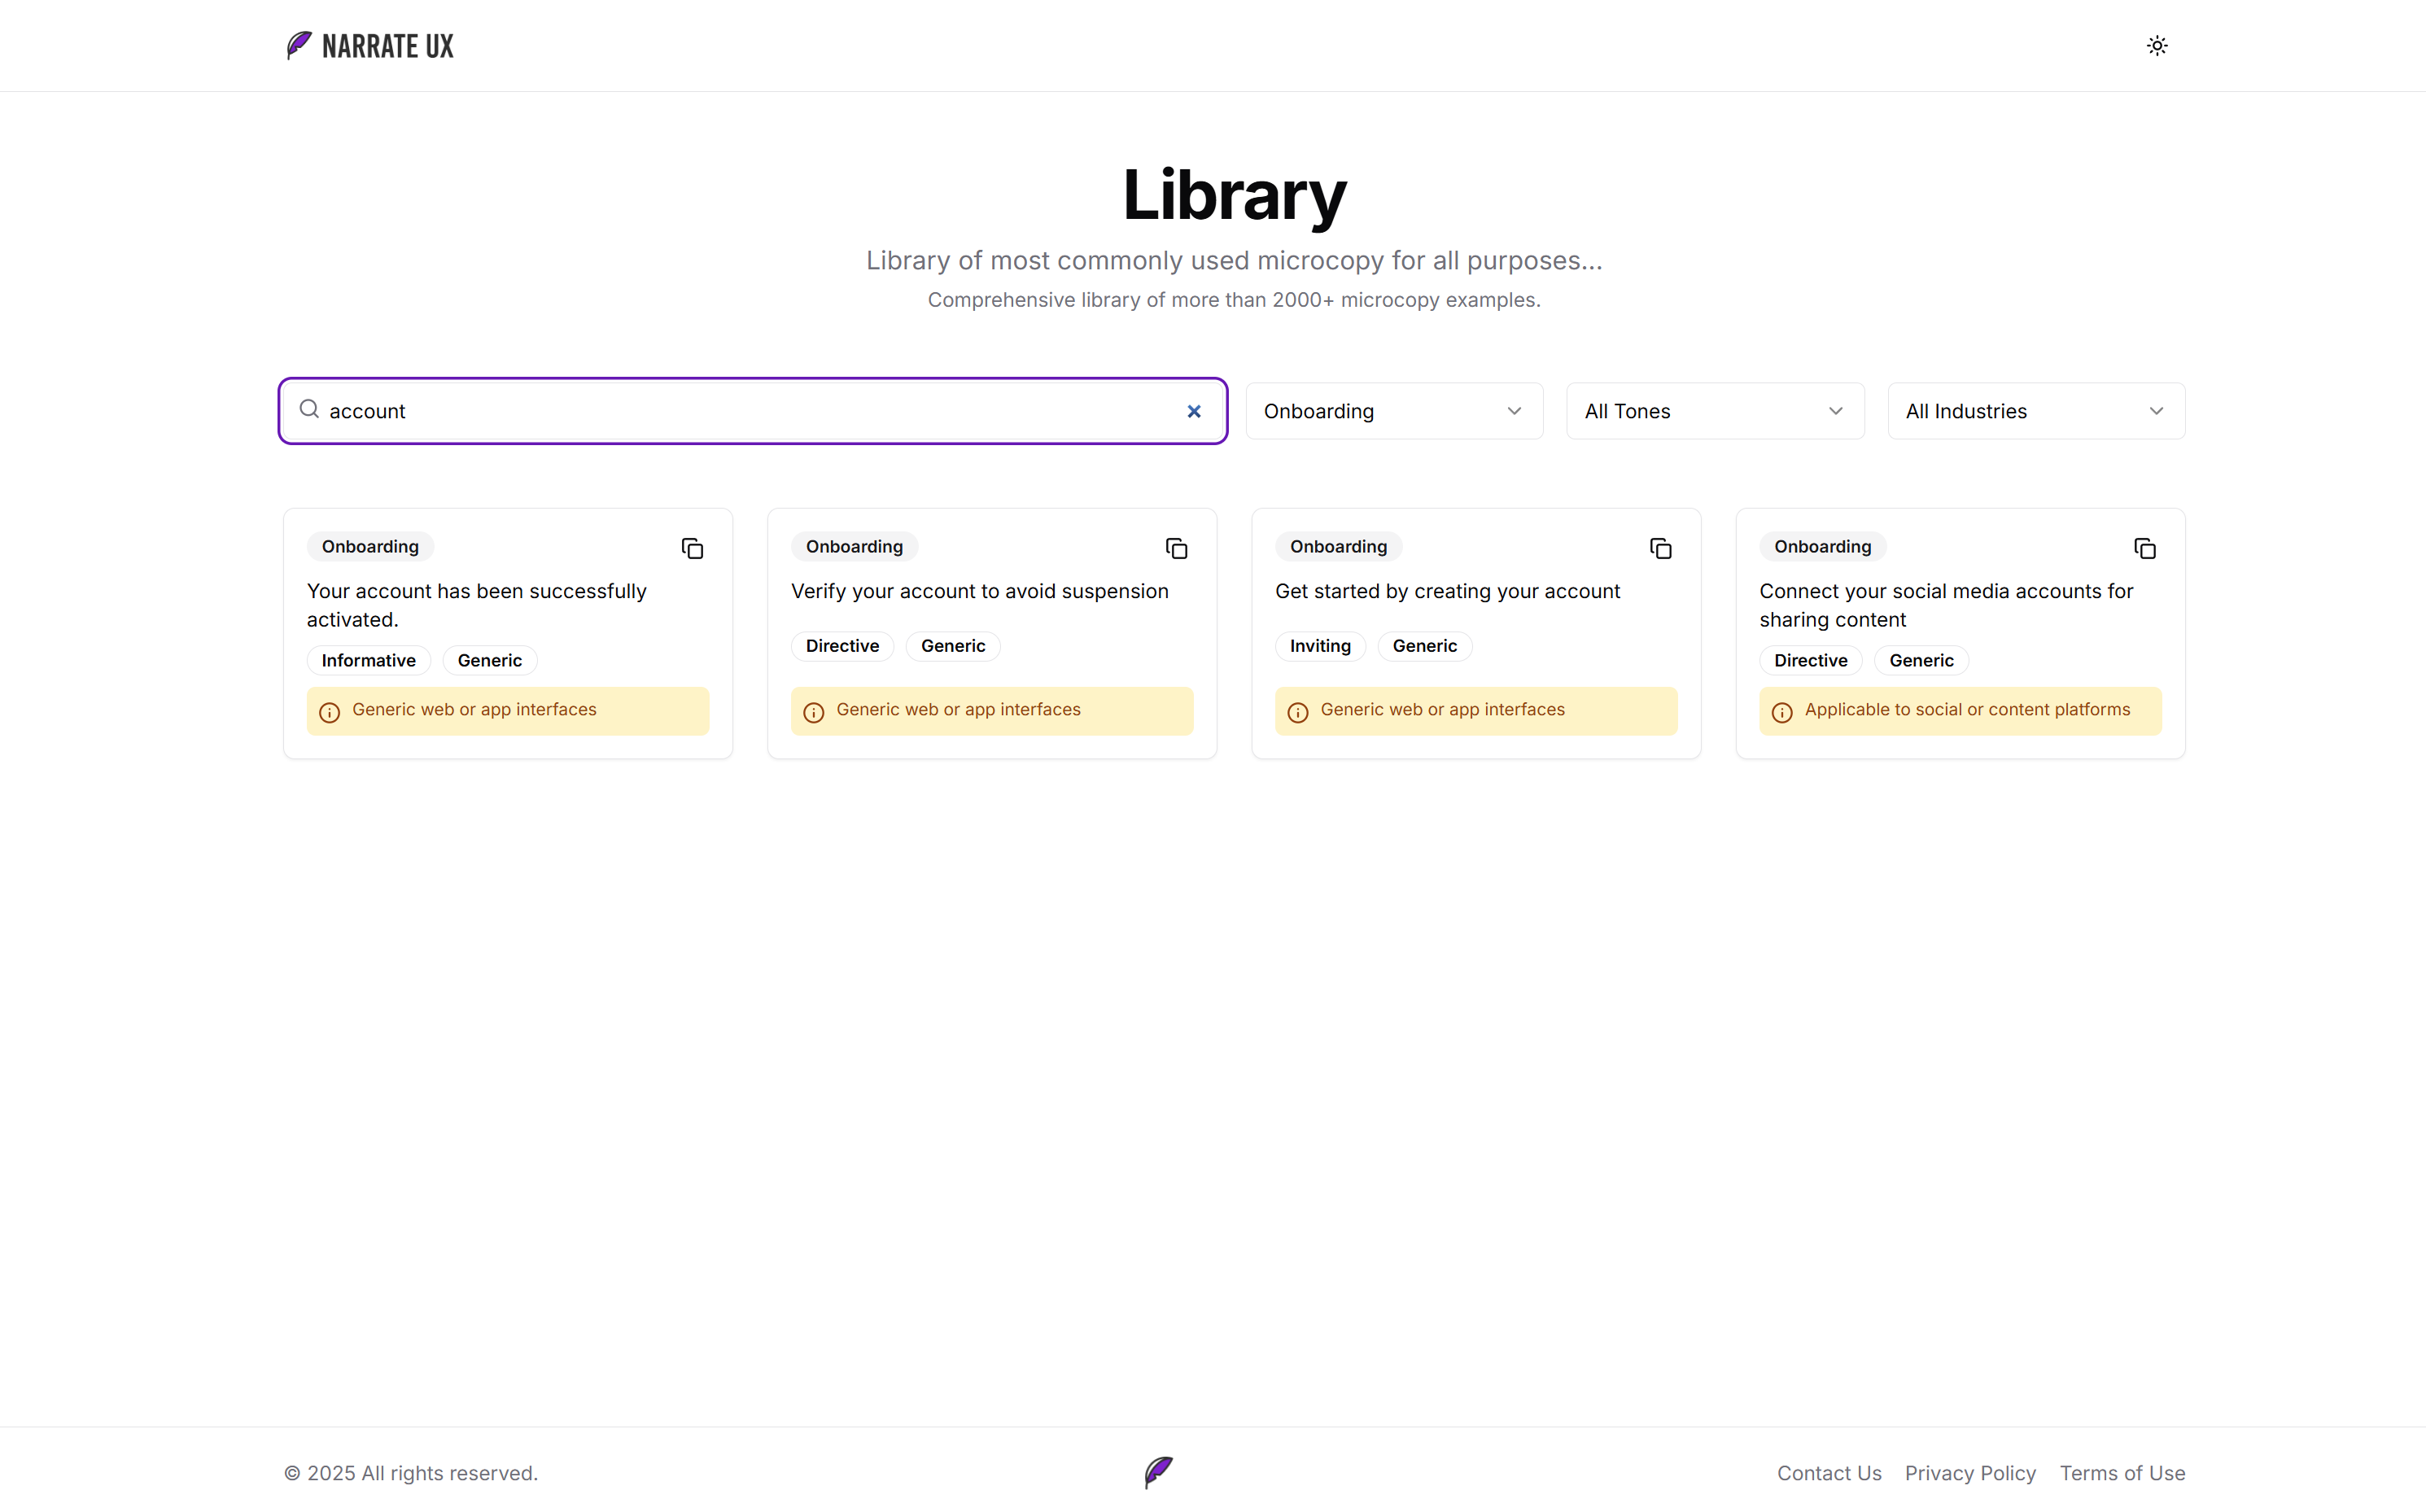Viewport: 2426px width, 1512px height.
Task: Open the All Tones dropdown
Action: 1713,410
